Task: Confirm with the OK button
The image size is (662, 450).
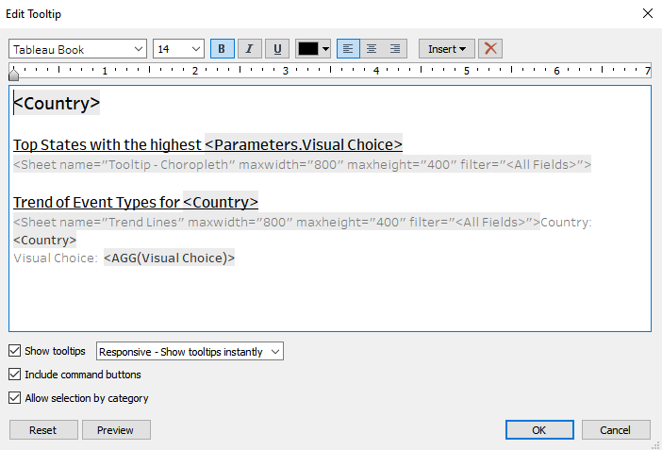Action: pyautogui.click(x=539, y=430)
